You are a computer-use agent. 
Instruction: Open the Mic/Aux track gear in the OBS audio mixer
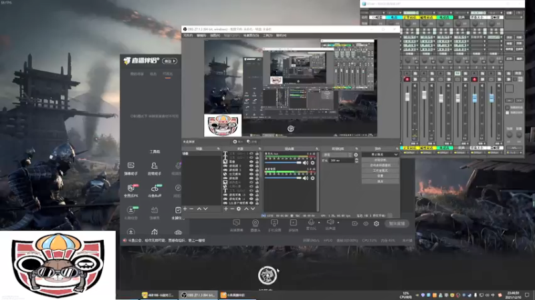coord(312,163)
